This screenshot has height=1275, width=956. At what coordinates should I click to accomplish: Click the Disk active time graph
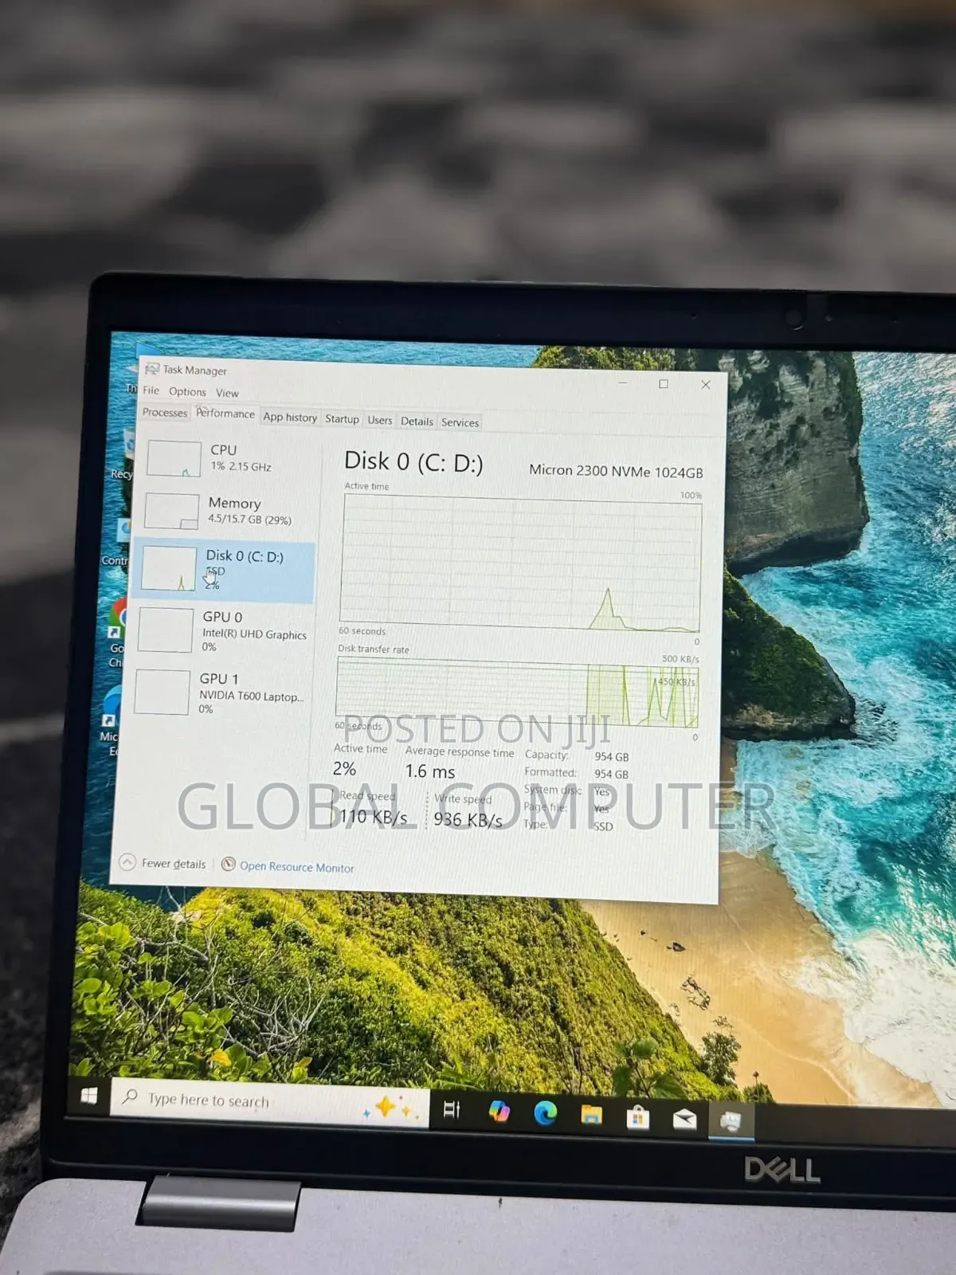click(x=521, y=564)
